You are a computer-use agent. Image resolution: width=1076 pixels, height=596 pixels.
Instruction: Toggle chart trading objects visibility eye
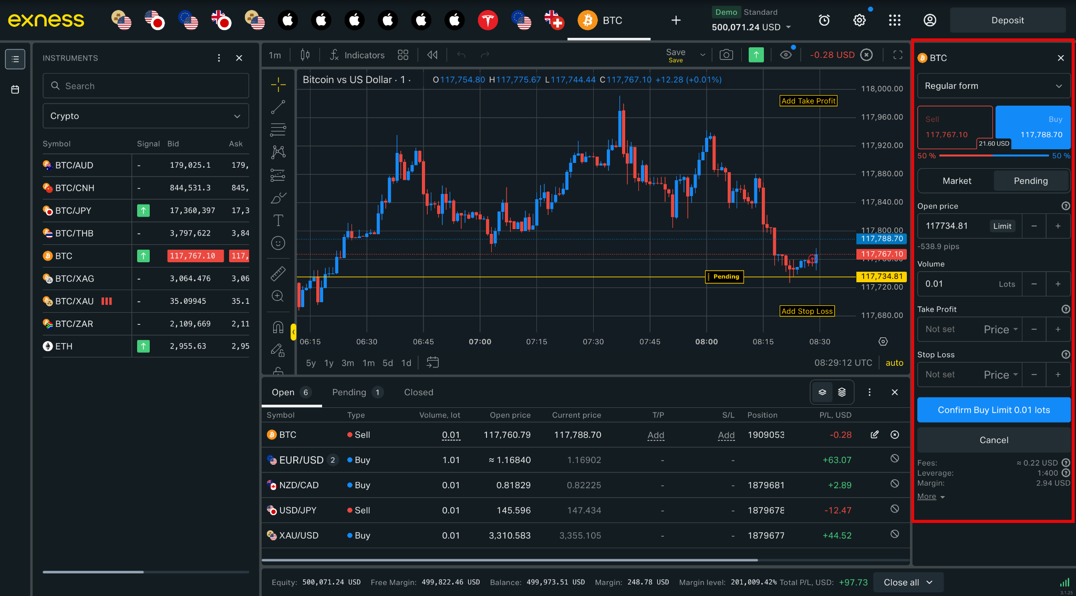point(786,55)
